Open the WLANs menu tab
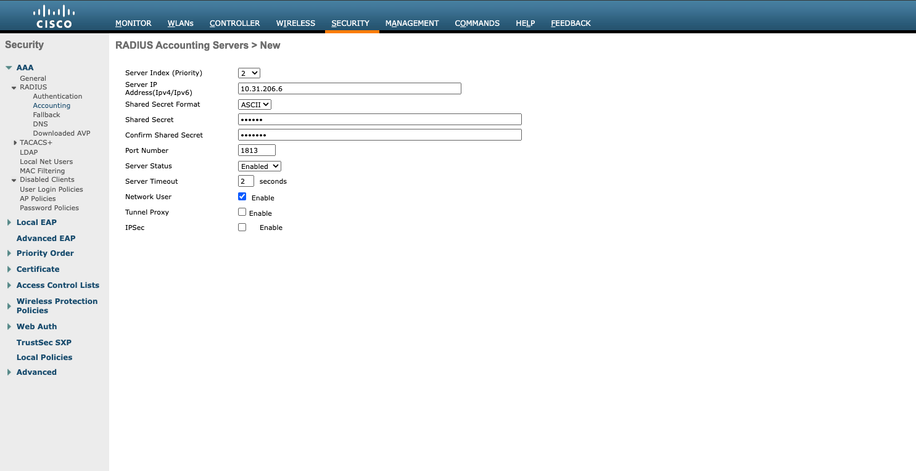Screen dimensions: 916x471 180,23
